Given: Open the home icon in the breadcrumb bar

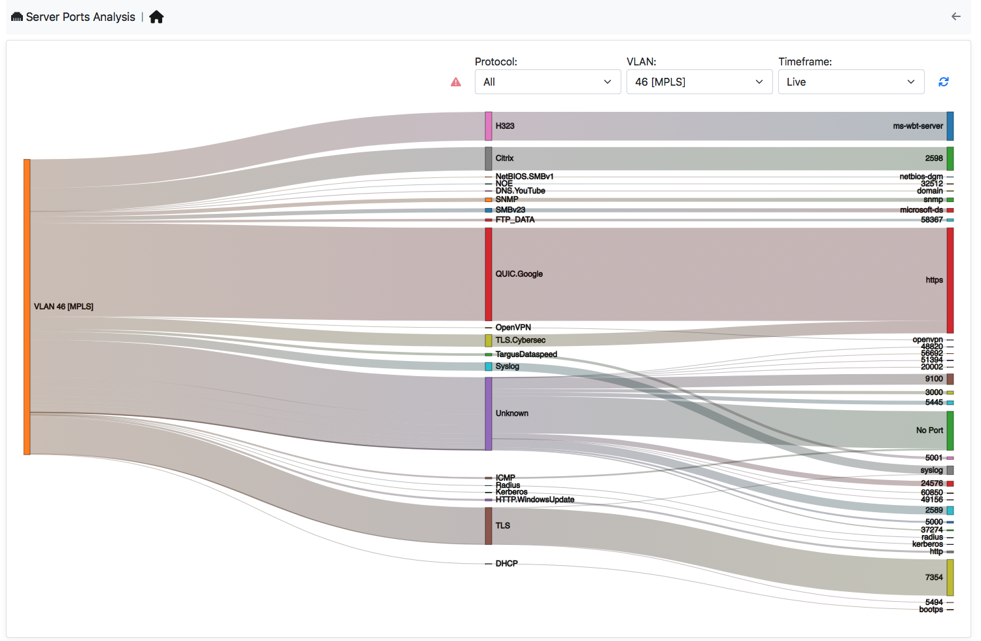Looking at the screenshot, I should 156,16.
